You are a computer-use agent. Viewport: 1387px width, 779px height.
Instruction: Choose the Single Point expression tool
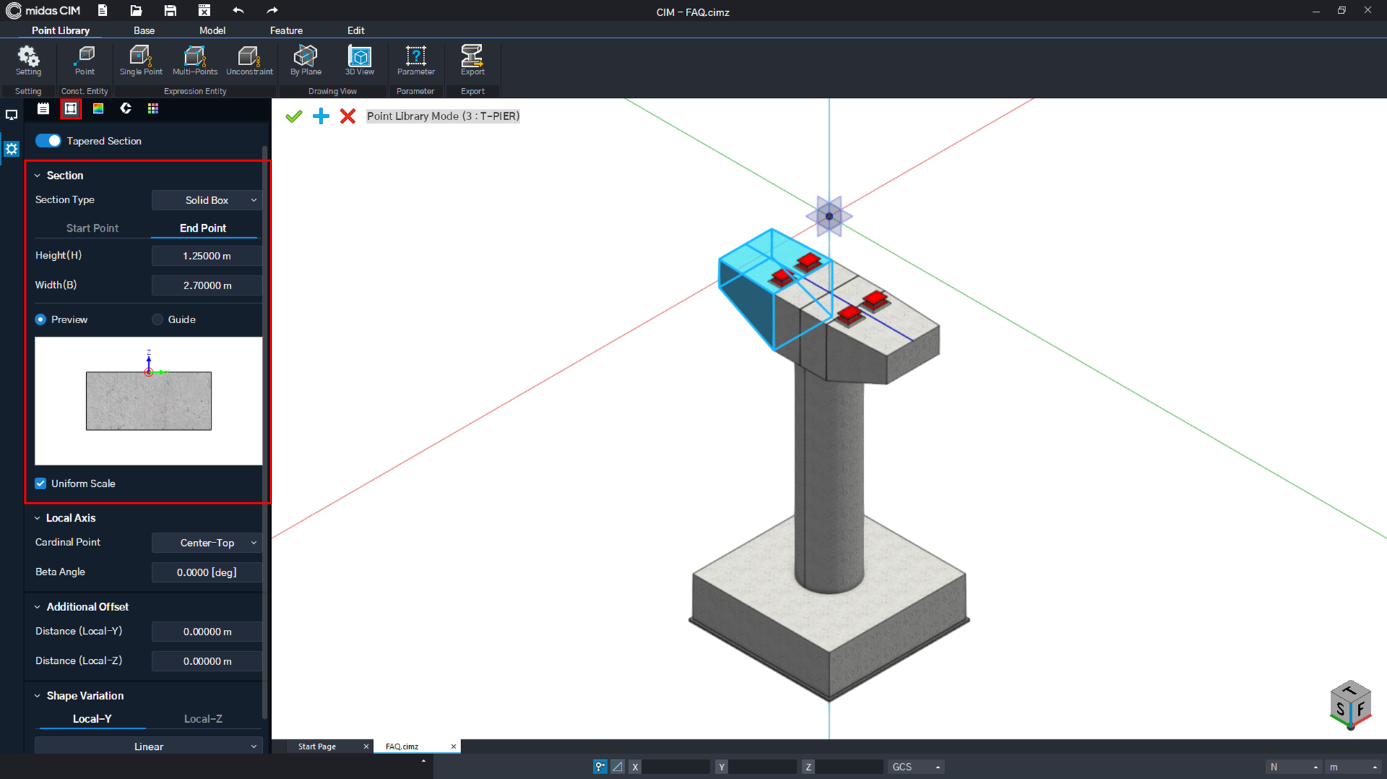click(141, 61)
